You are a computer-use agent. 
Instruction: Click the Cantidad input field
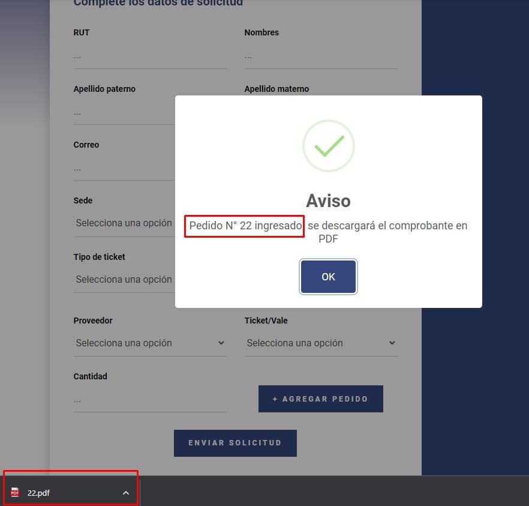point(149,400)
